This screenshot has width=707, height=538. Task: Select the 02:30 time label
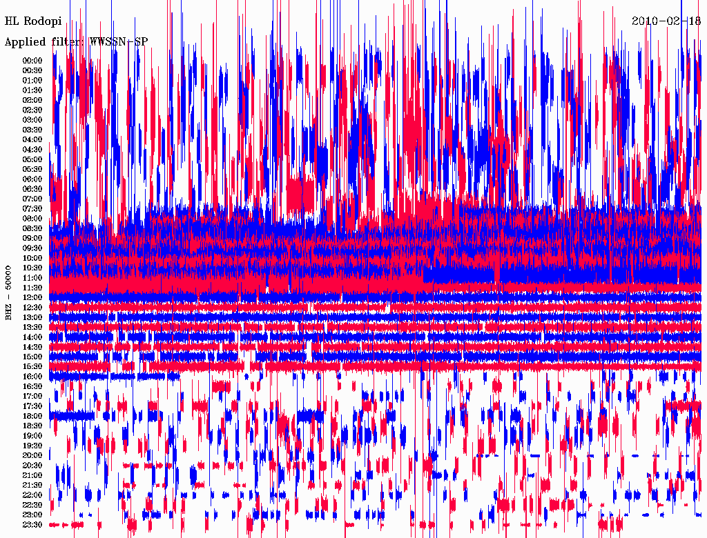32,110
